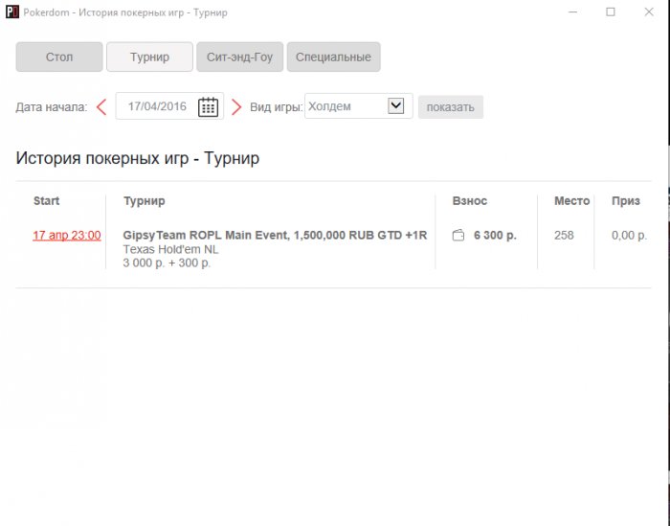
Task: Minimize the Pokerdom window
Action: (x=572, y=11)
